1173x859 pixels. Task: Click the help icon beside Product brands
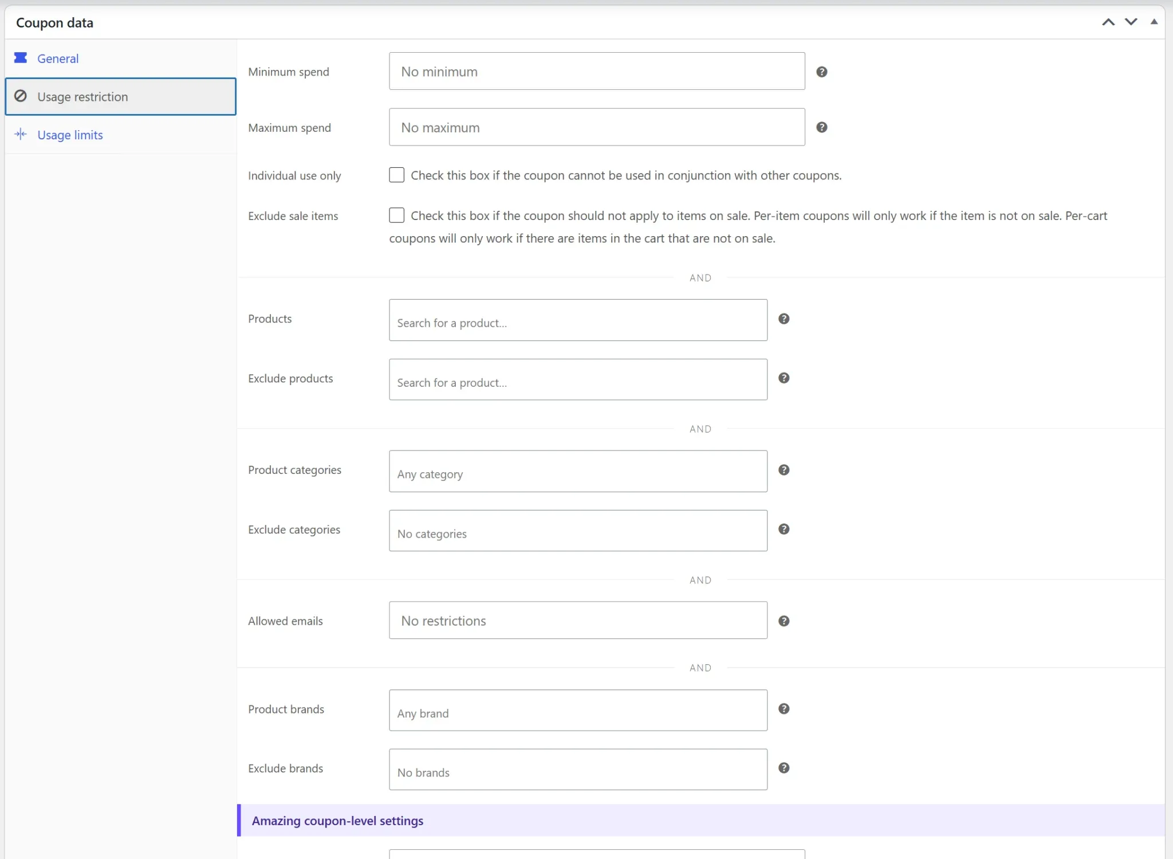[784, 709]
